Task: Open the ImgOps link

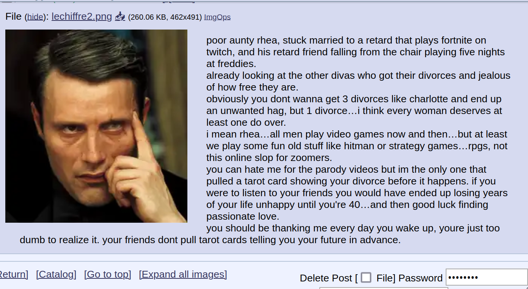Action: click(x=217, y=17)
